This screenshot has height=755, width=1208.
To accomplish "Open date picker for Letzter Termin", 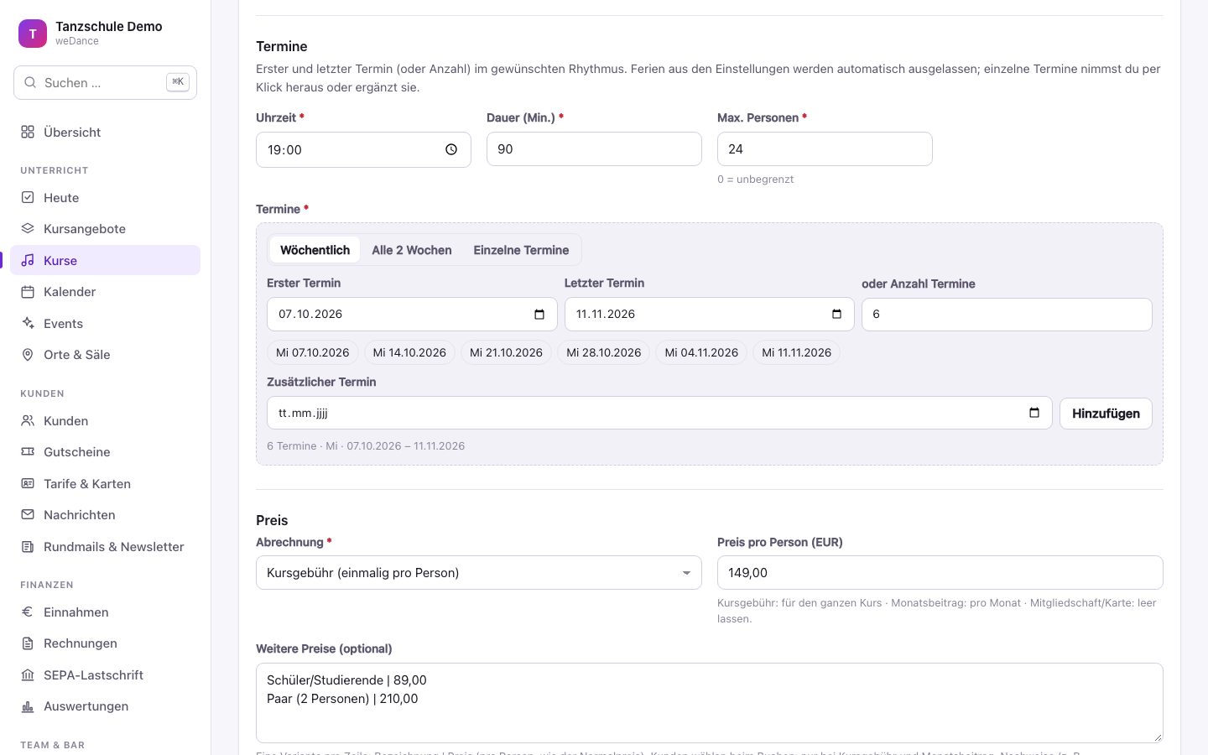I will point(836,314).
